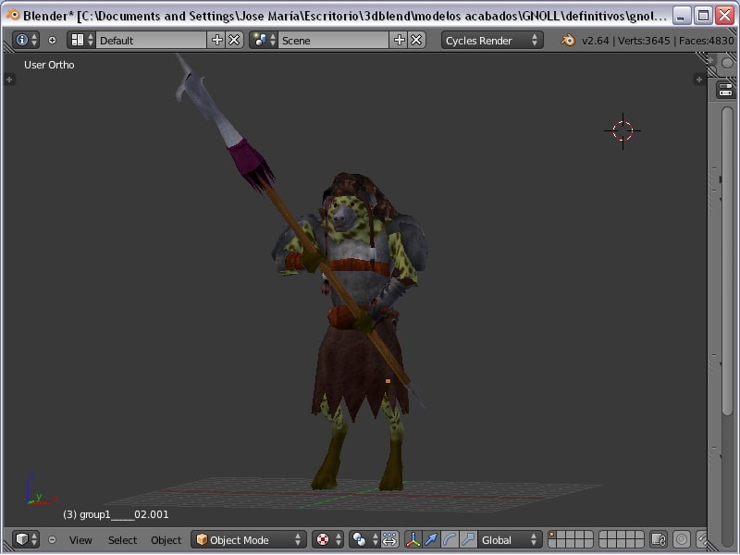Screen dimensions: 740x555
Task: Click the Verts:3645 statistic
Action: pyautogui.click(x=644, y=41)
